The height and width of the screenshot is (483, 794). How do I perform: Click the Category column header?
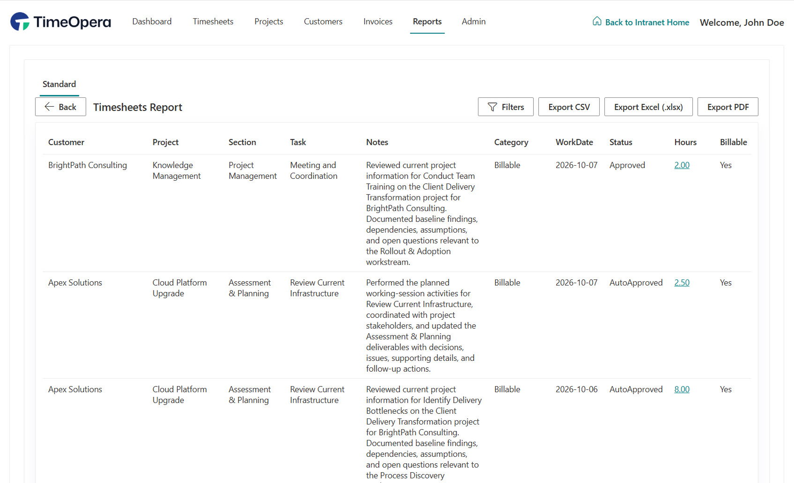point(511,142)
